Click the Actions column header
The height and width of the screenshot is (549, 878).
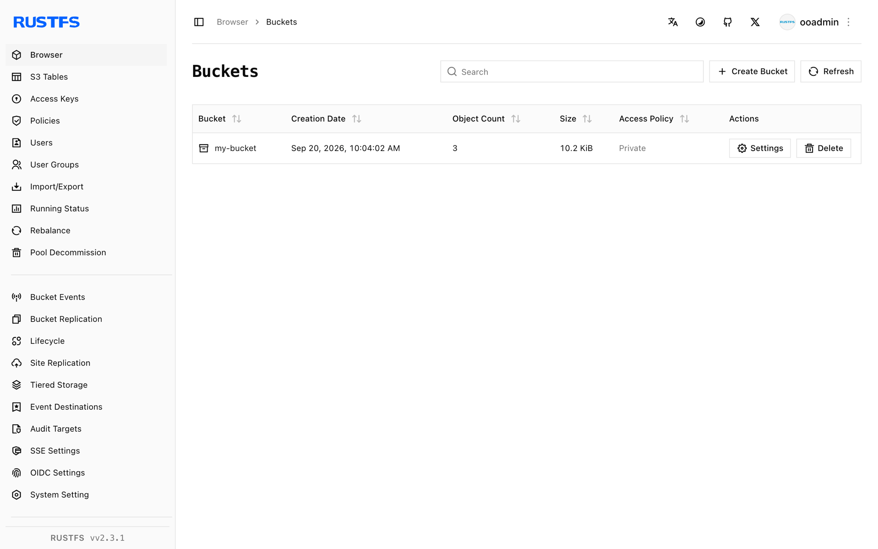pos(744,119)
